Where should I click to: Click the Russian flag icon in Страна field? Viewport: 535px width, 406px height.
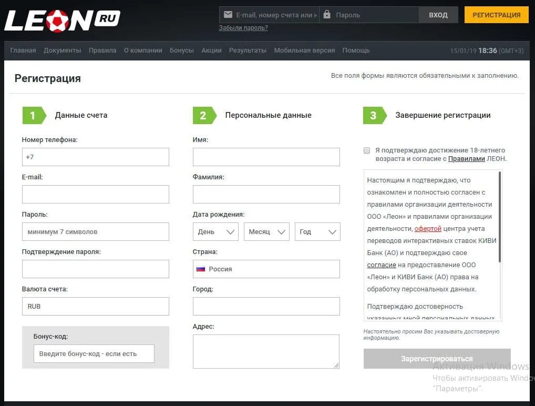click(x=201, y=269)
